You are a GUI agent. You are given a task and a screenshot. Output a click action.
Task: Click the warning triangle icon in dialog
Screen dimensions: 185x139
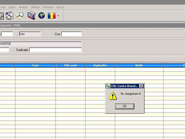[x=113, y=96]
